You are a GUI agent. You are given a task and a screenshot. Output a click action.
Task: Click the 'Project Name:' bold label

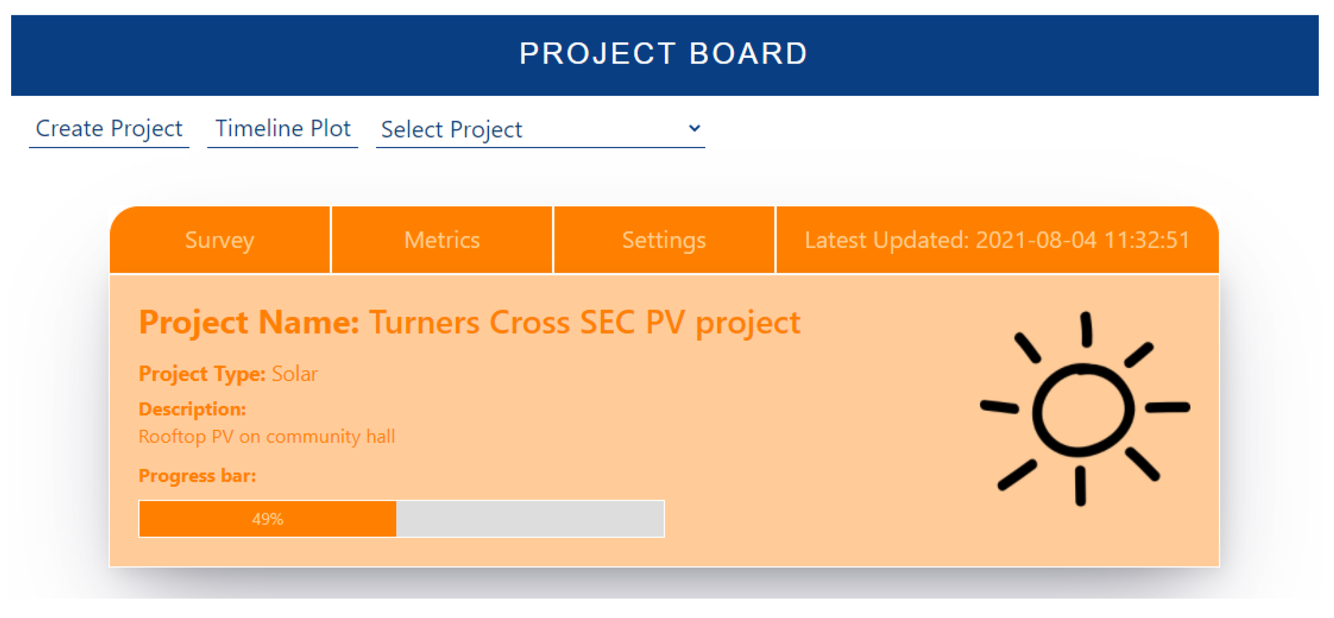tap(249, 323)
